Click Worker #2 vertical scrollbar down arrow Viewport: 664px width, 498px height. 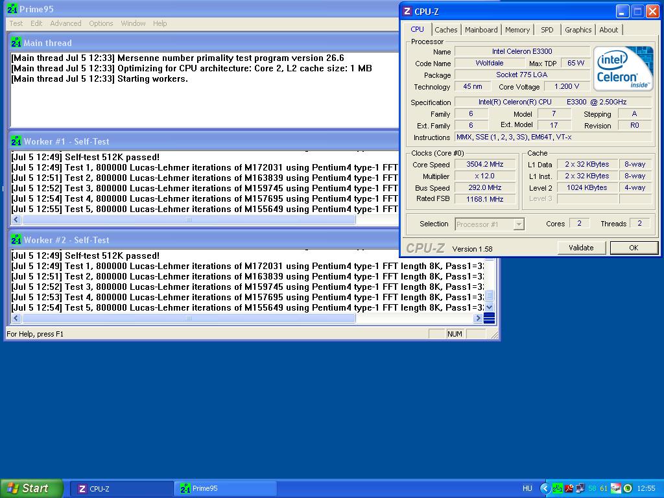click(x=489, y=307)
